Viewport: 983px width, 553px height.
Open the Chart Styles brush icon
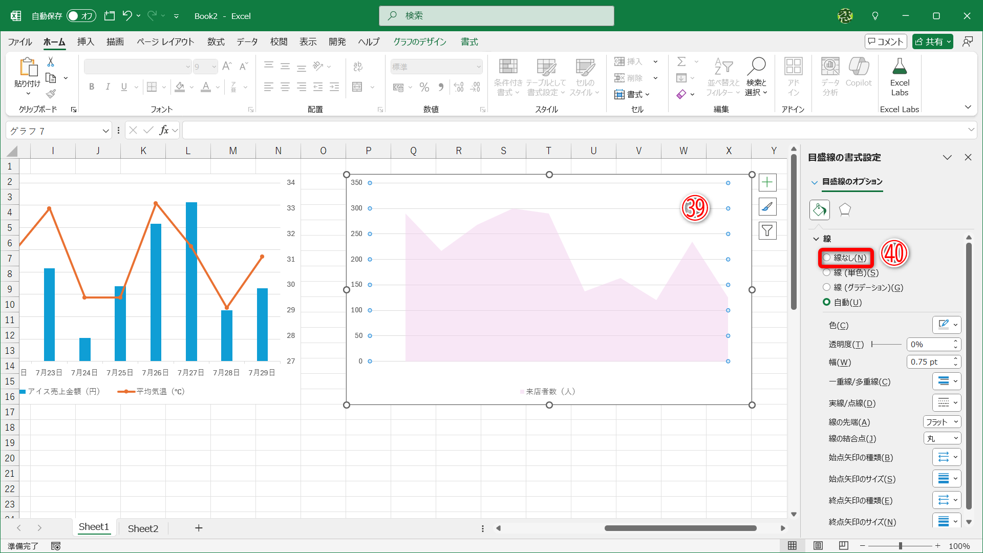[x=767, y=207]
